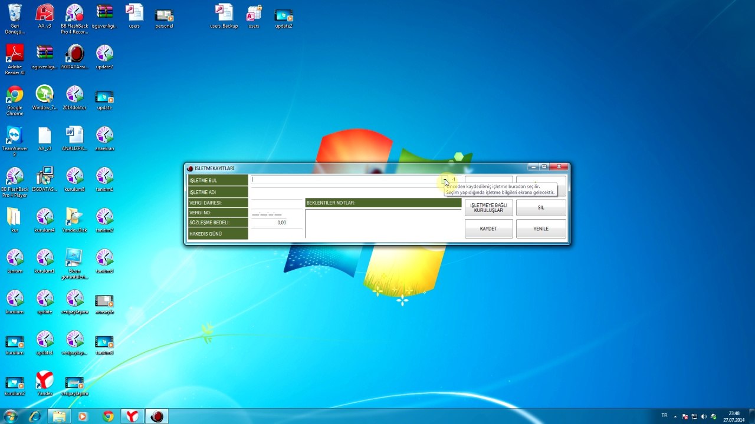Open Windows Media Player from the taskbar
Screen dimensions: 755x424
coord(83,416)
